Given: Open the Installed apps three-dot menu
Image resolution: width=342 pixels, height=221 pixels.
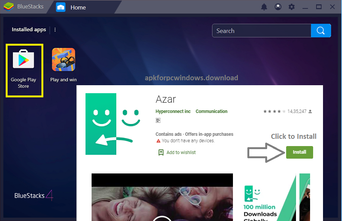Looking at the screenshot, I should point(55,29).
